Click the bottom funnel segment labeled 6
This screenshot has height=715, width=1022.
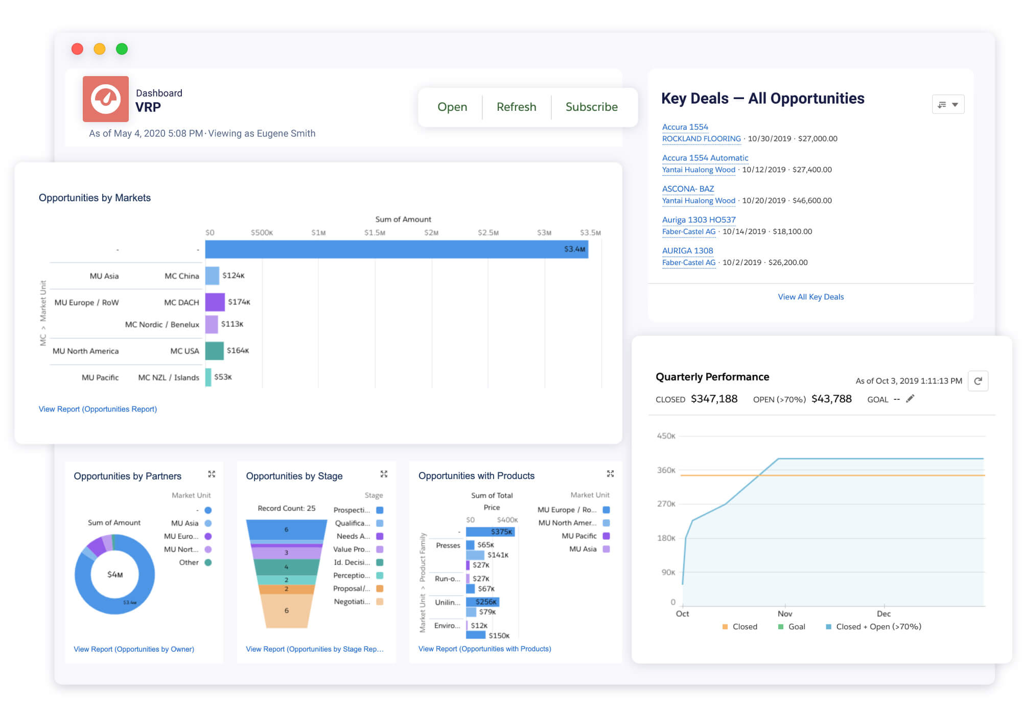point(286,611)
